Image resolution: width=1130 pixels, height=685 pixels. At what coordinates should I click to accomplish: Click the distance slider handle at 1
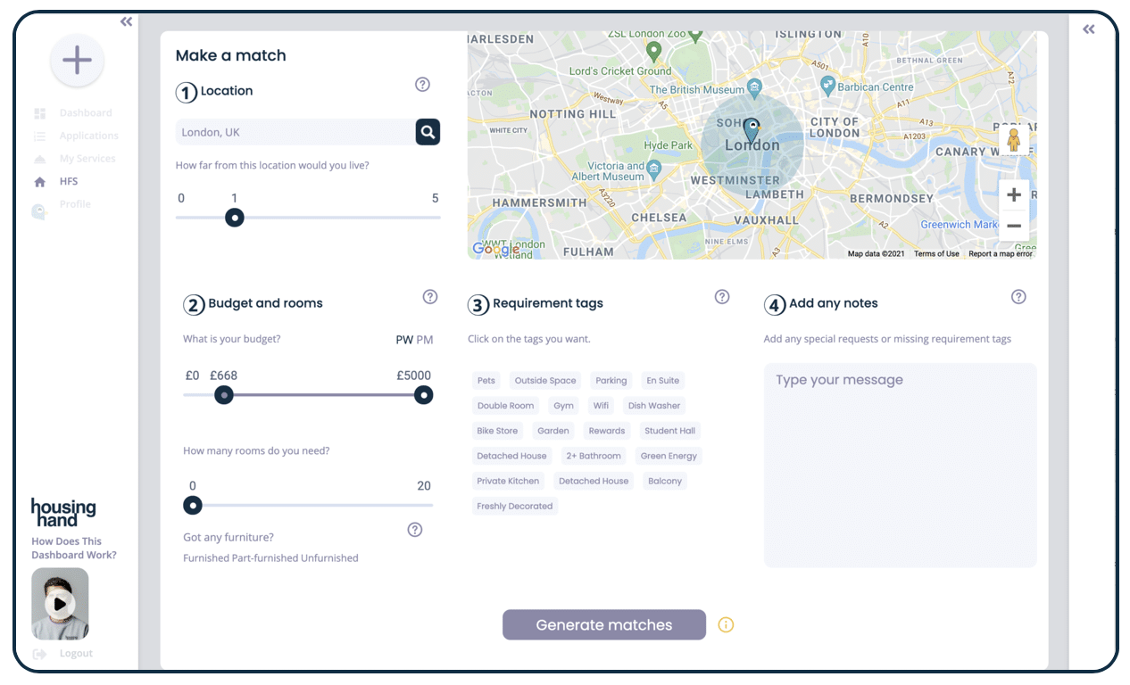(x=234, y=217)
